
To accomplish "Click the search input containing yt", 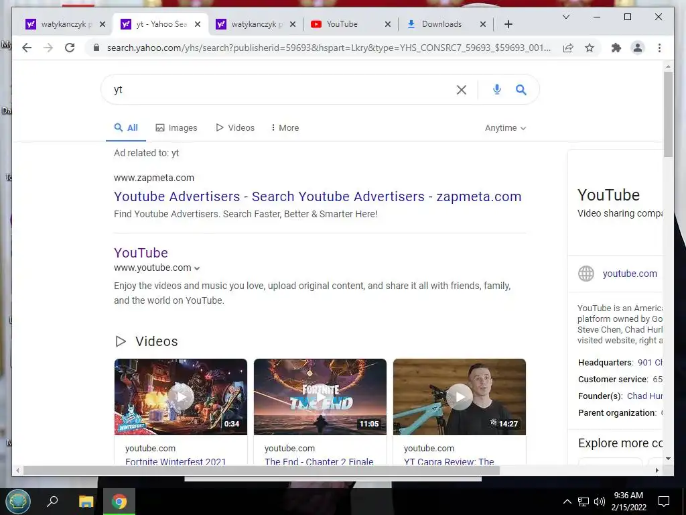I will pos(280,90).
